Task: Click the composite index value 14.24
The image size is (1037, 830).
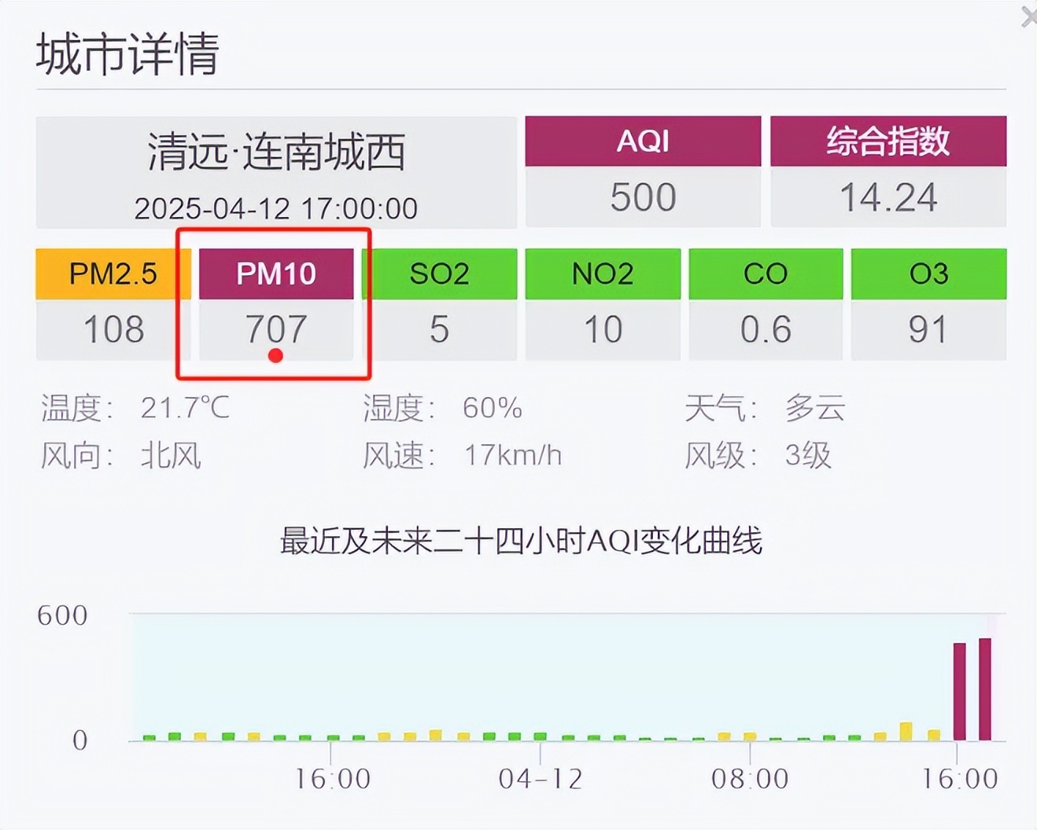Action: tap(888, 196)
